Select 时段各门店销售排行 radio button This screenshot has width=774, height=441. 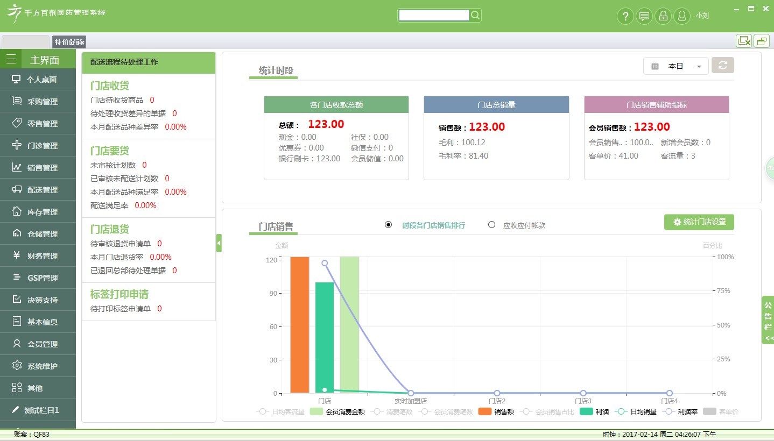[389, 225]
